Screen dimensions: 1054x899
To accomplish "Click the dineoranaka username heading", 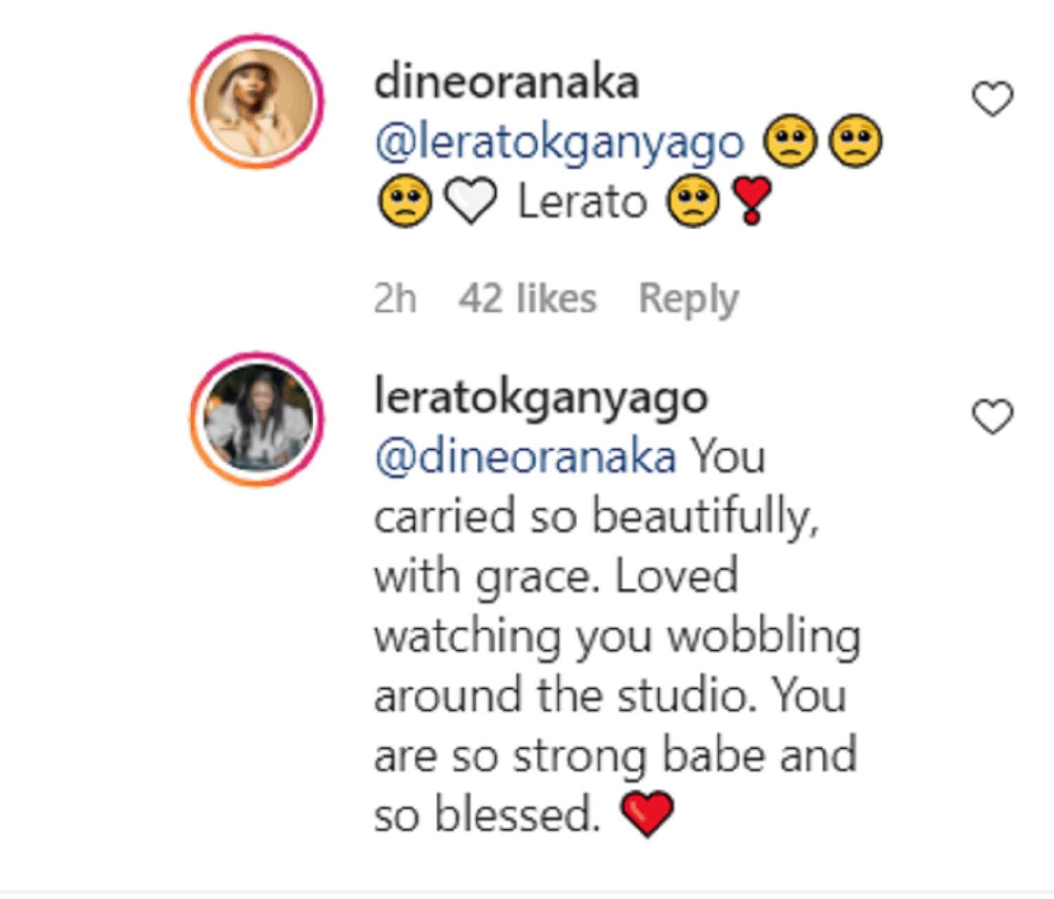I will tap(507, 82).
